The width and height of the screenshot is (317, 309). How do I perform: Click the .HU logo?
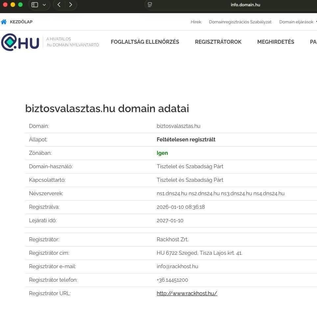(x=20, y=42)
